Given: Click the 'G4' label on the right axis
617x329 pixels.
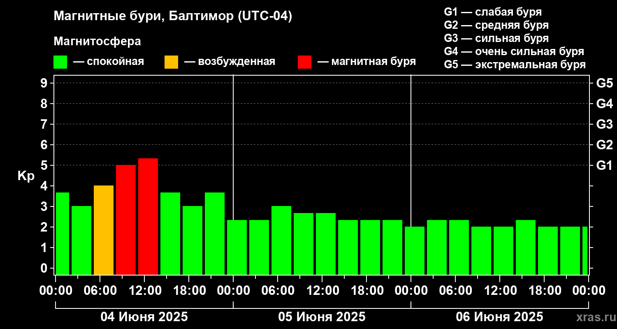Looking at the screenshot, I should (604, 104).
